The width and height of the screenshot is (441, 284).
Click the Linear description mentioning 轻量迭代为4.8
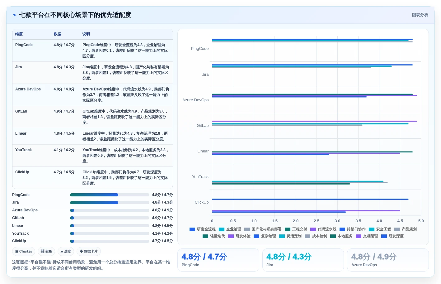125,136
